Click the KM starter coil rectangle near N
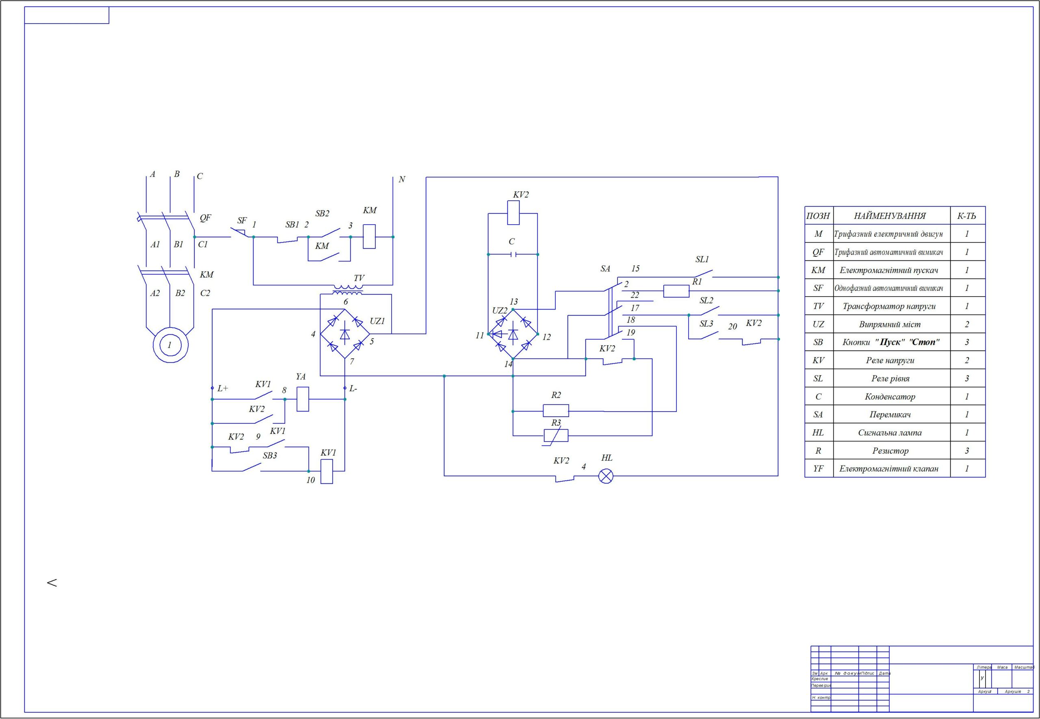 point(369,236)
